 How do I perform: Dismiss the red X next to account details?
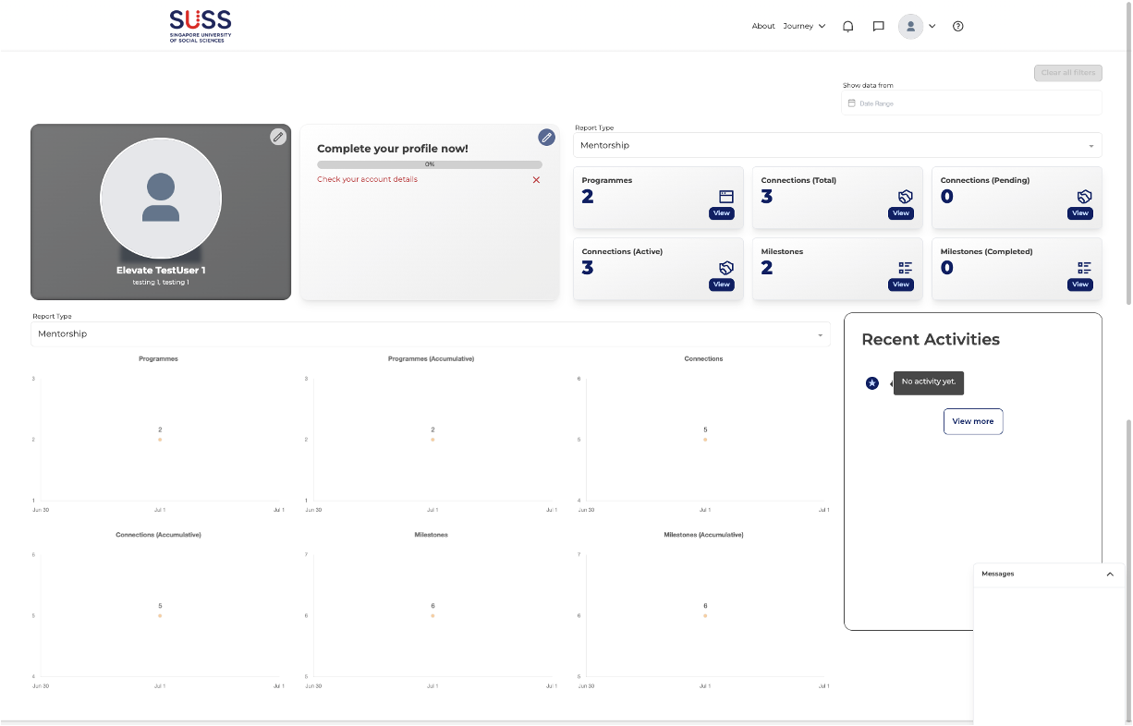click(x=536, y=180)
